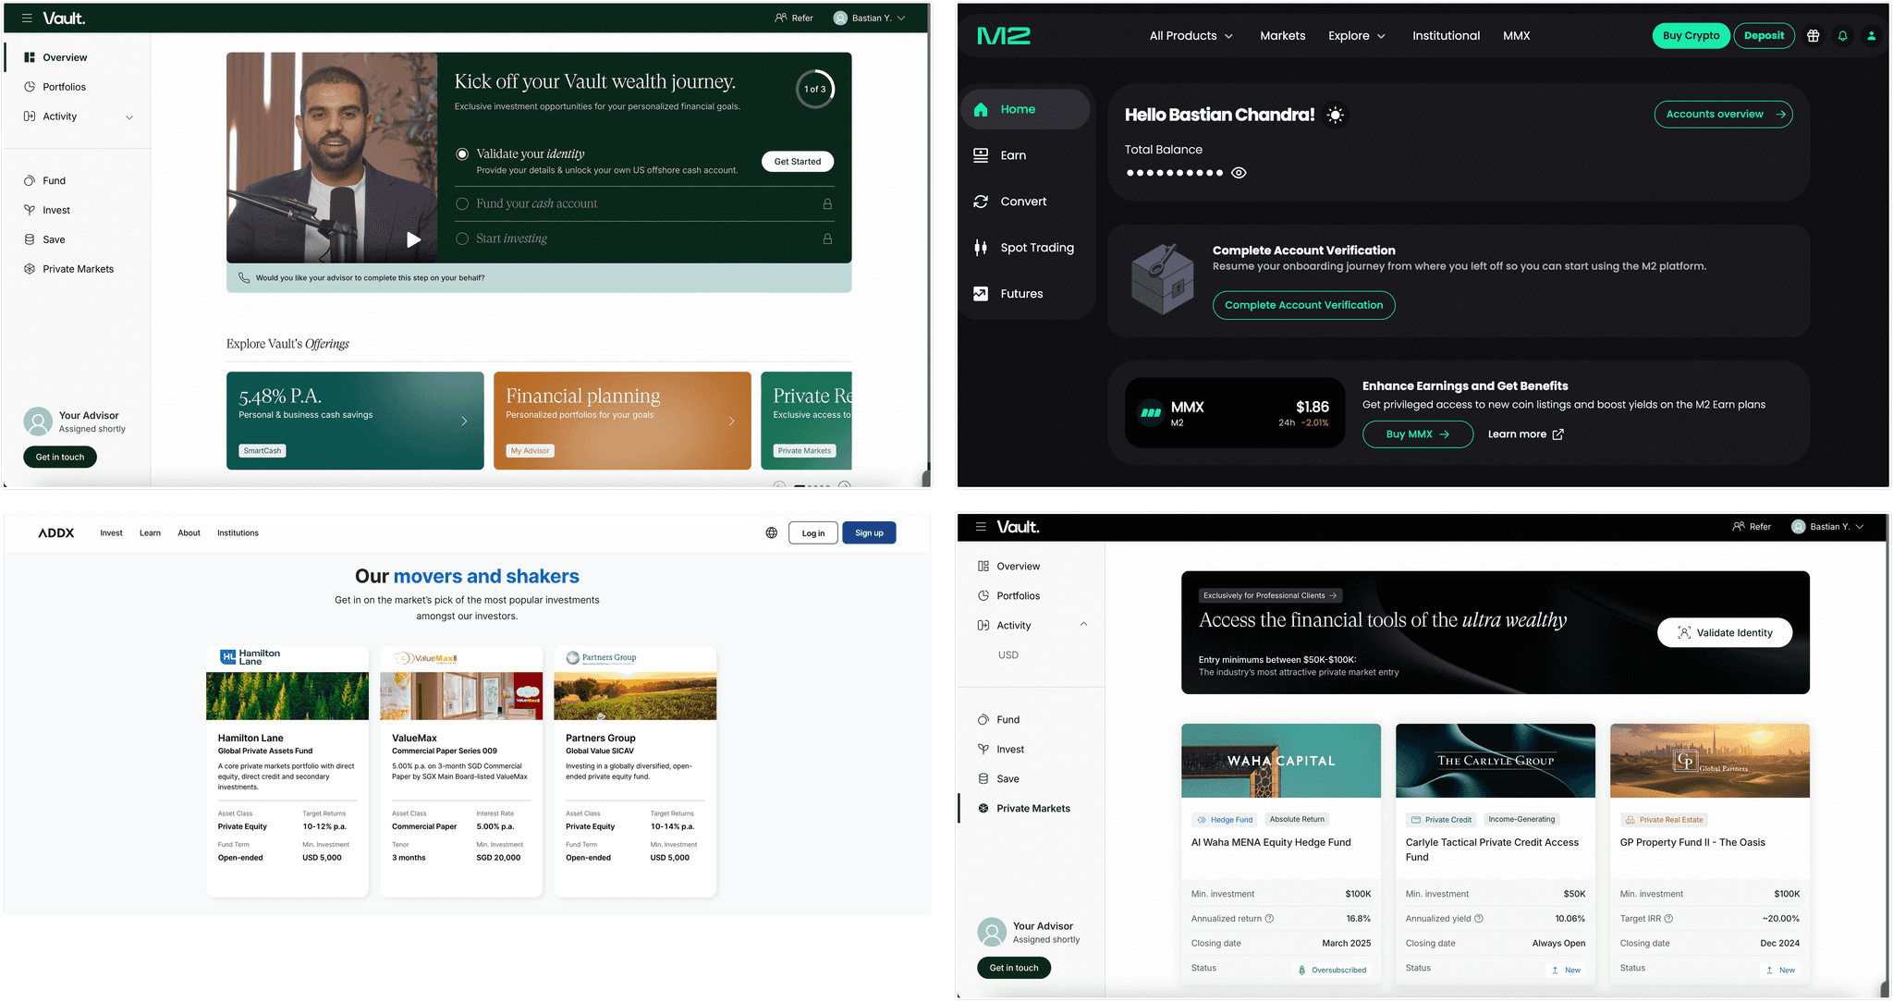Toggle light mode sun icon

(x=1335, y=115)
